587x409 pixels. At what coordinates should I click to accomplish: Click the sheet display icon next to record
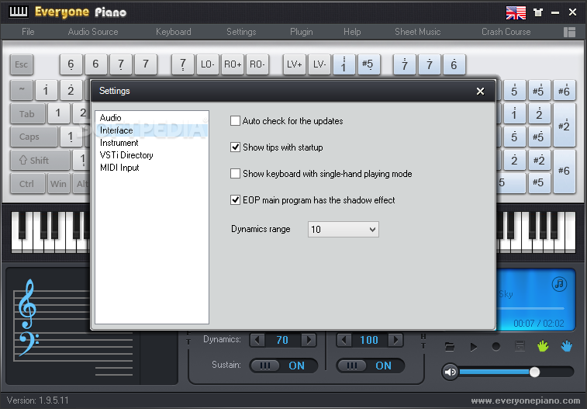click(x=520, y=346)
